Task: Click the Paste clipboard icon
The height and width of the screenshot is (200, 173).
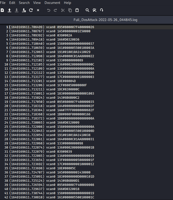Action: (77, 10)
